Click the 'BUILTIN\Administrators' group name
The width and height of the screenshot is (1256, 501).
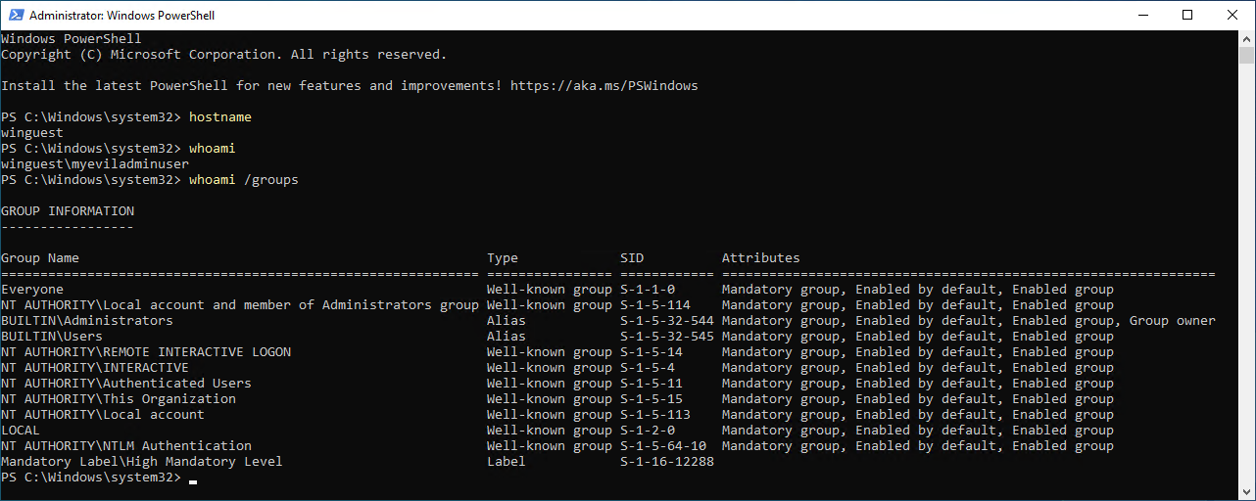coord(86,321)
